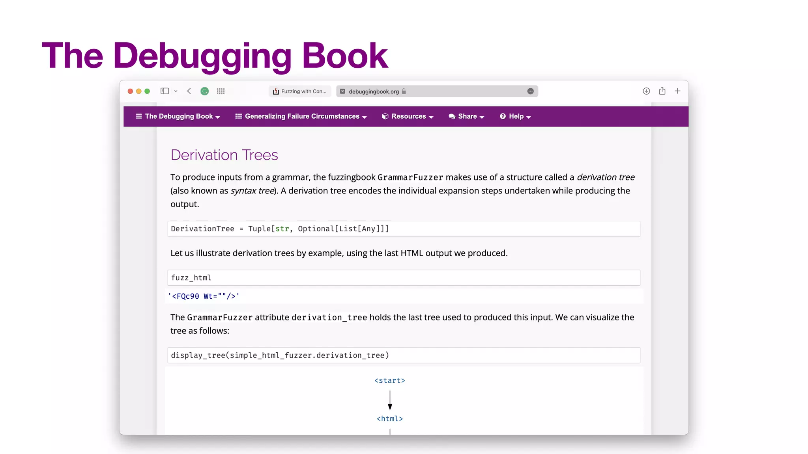This screenshot has width=808, height=454.
Task: Open the Share icon in the Safari toolbar
Action: 662,91
